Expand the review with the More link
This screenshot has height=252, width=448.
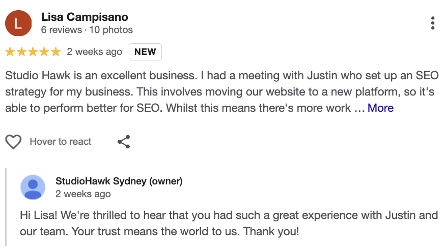pyautogui.click(x=380, y=108)
